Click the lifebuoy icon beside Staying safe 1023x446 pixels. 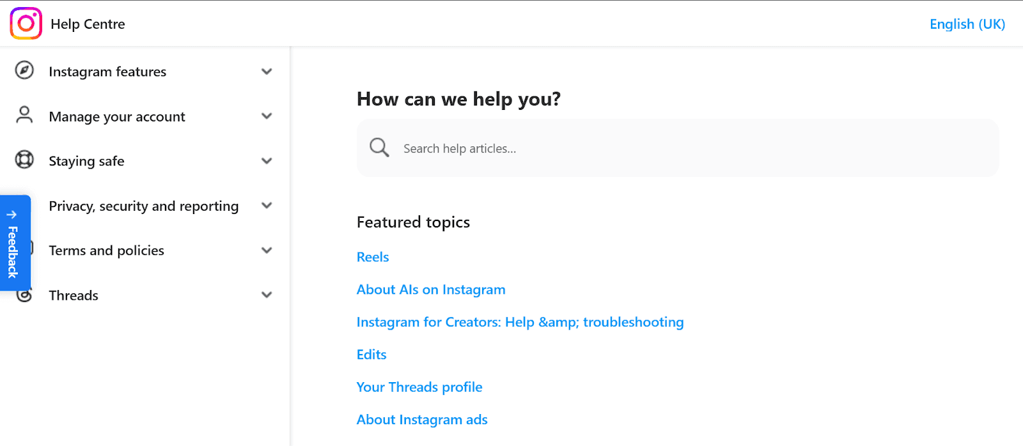coord(24,159)
